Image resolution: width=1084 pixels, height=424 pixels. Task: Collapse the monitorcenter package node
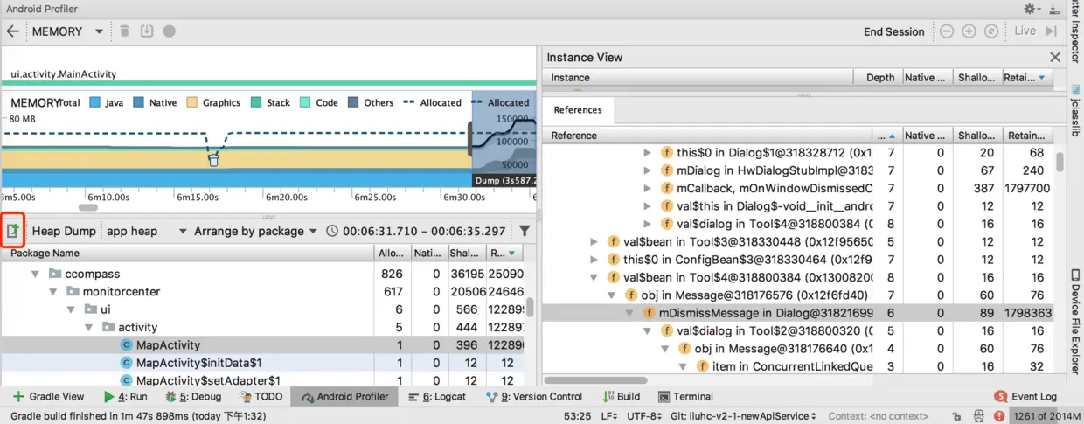pos(54,291)
